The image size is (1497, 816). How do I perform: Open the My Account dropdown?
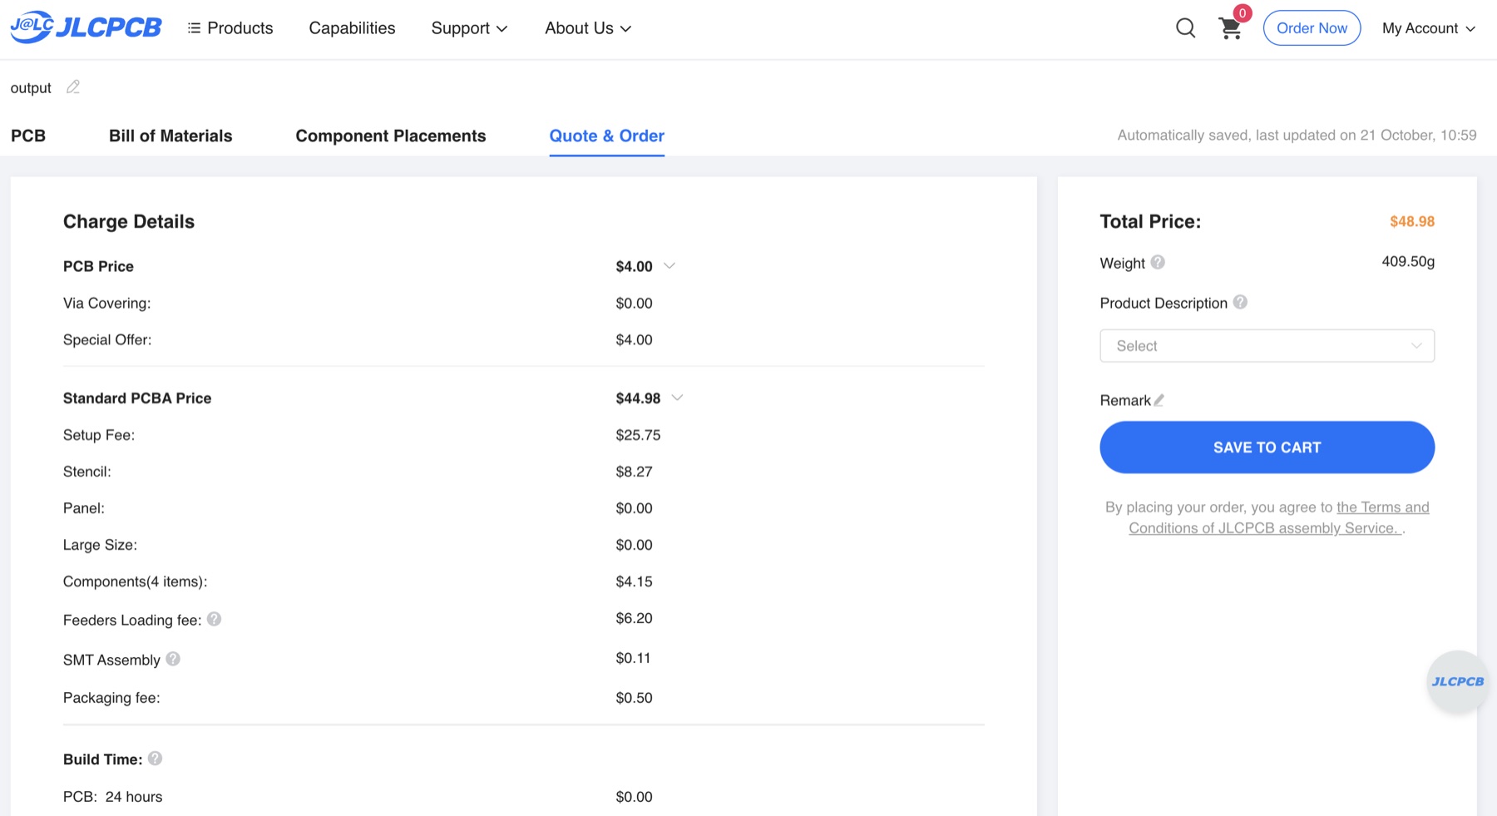tap(1429, 28)
